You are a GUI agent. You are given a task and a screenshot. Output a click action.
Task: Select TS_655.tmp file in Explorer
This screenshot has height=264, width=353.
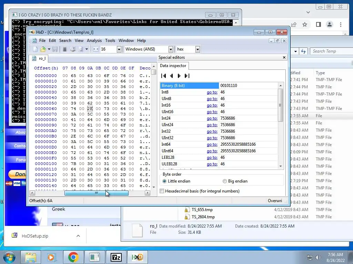202,210
